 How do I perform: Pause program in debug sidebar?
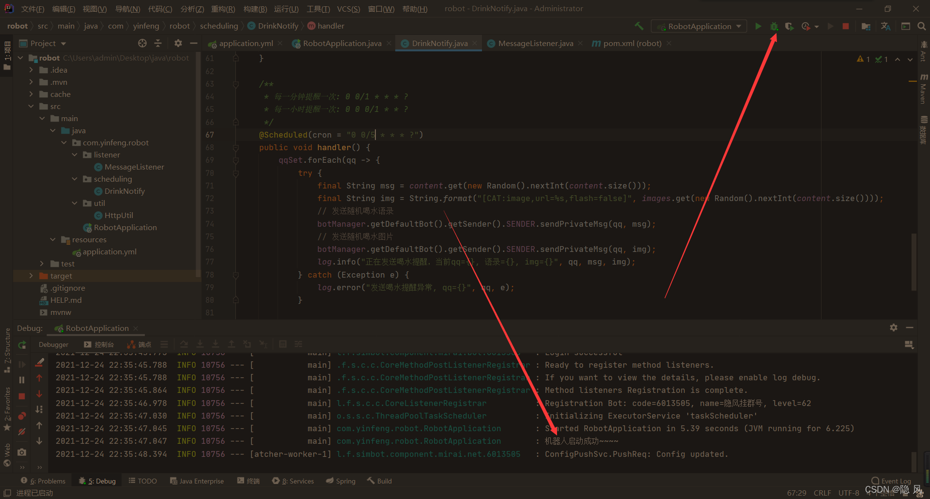[x=22, y=380]
